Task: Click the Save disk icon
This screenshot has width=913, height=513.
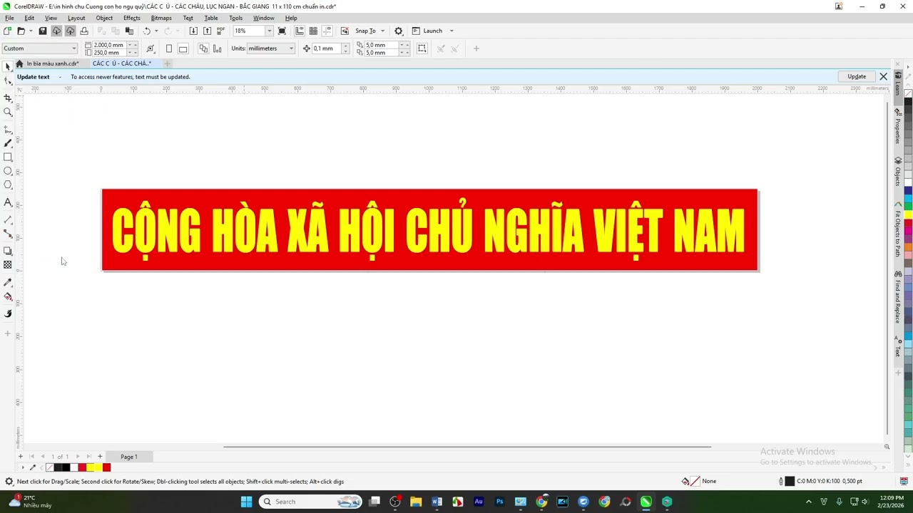Action: pos(43,31)
